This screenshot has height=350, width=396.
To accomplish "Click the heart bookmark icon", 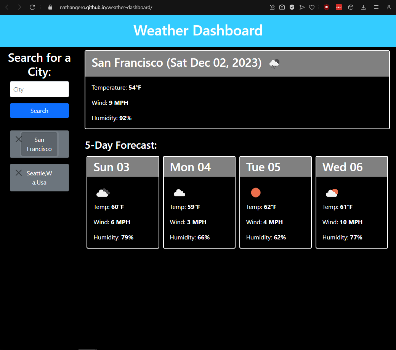I will point(312,7).
